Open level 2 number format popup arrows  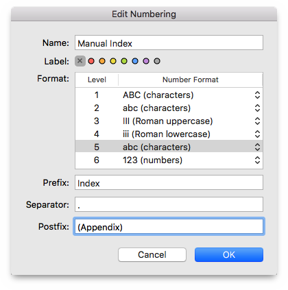(257, 108)
